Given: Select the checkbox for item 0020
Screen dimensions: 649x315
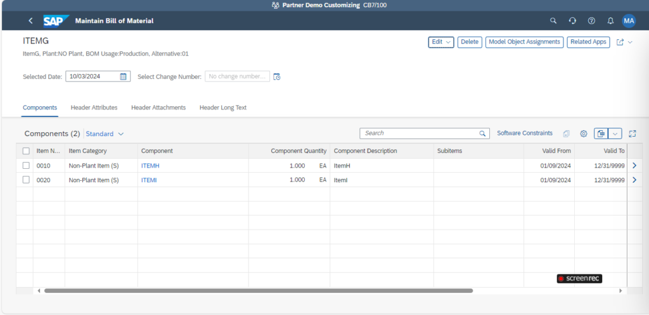Looking at the screenshot, I should click(x=26, y=180).
